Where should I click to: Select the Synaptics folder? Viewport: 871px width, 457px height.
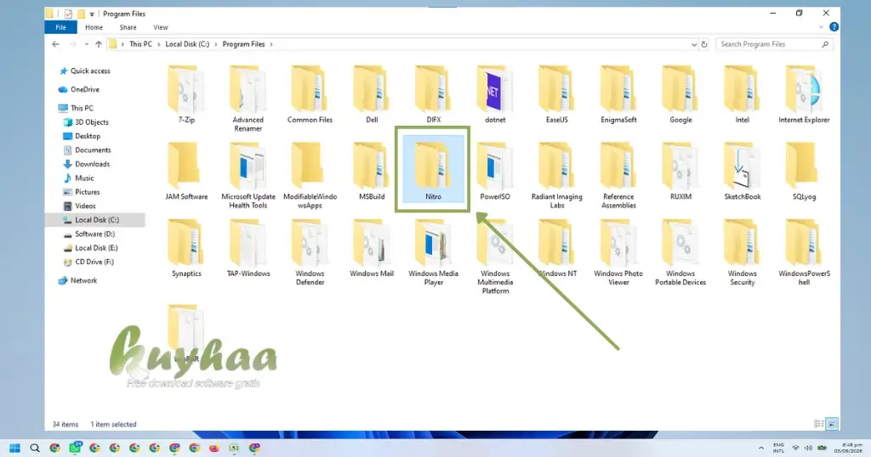[x=186, y=248]
